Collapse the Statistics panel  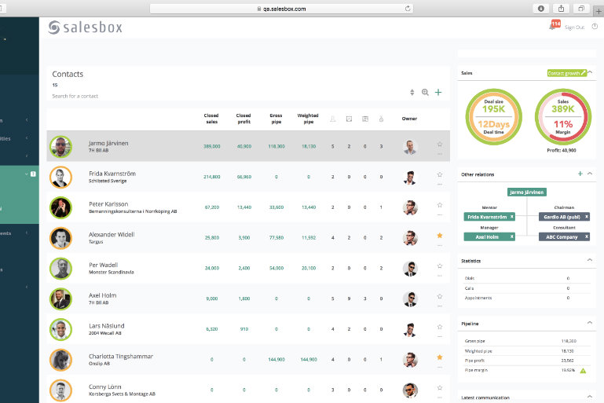click(590, 260)
